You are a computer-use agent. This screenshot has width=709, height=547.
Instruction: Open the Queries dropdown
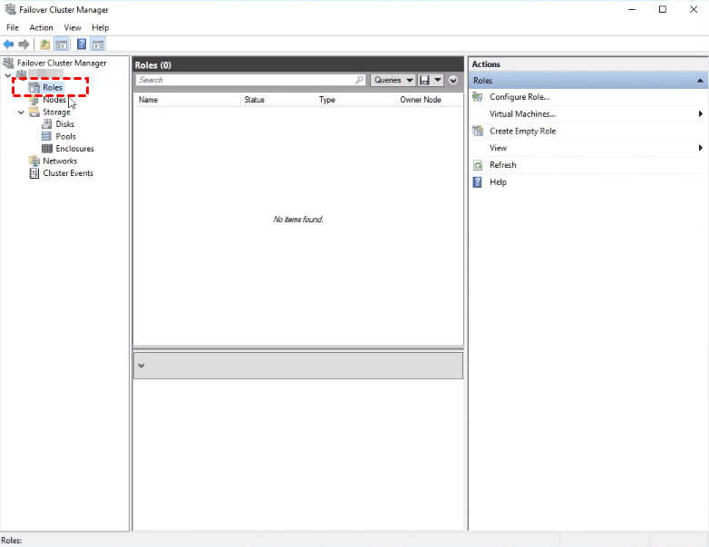pos(393,80)
